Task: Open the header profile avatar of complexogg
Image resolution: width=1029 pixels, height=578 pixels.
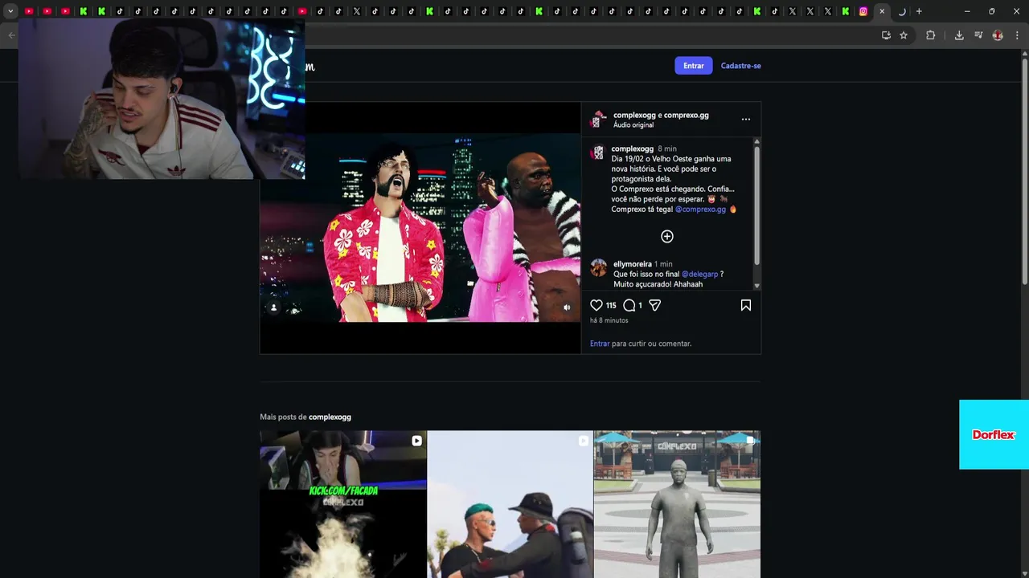Action: [x=597, y=120]
